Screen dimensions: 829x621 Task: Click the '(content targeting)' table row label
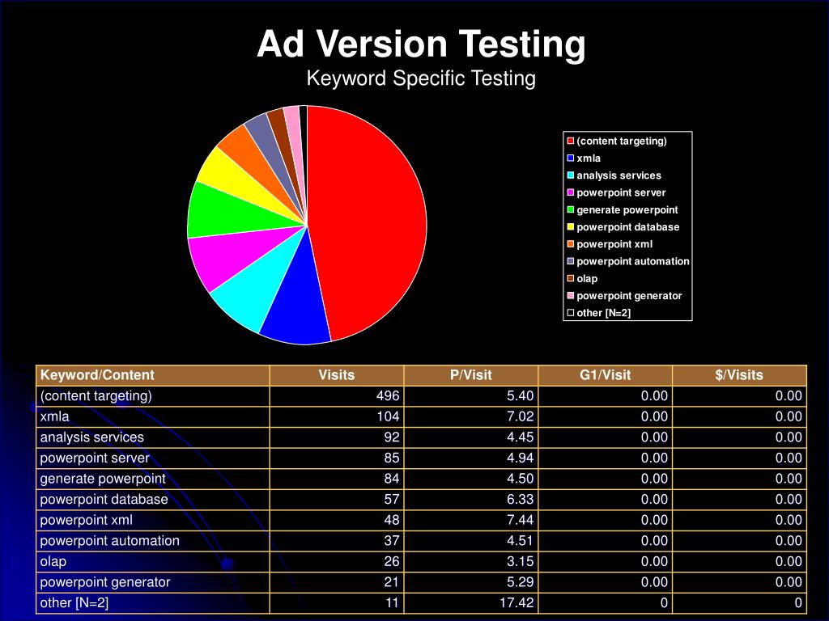pyautogui.click(x=96, y=396)
